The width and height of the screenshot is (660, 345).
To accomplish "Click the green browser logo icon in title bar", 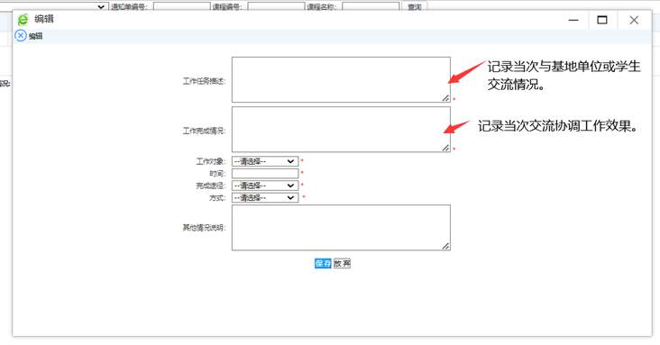I will pyautogui.click(x=23, y=19).
